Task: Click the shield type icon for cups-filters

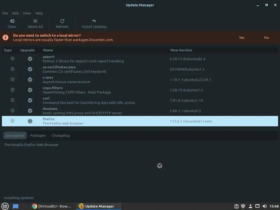Action: (x=13, y=90)
